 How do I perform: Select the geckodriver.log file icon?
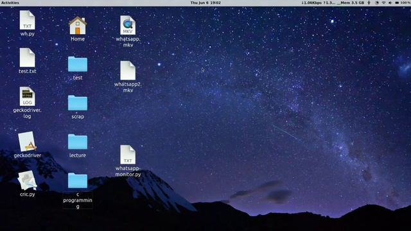pyautogui.click(x=27, y=96)
